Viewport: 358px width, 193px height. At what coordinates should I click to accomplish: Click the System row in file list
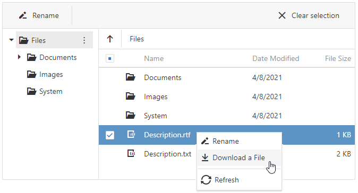click(227, 116)
